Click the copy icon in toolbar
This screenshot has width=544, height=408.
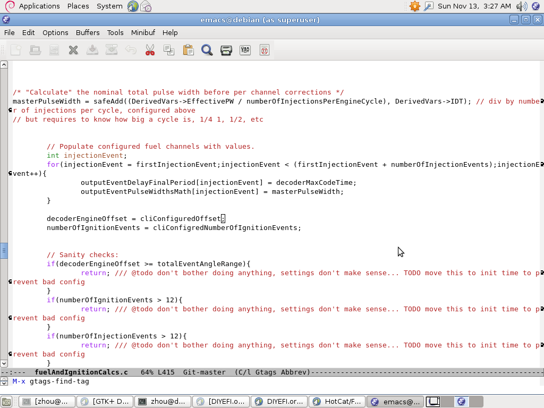tap(169, 50)
